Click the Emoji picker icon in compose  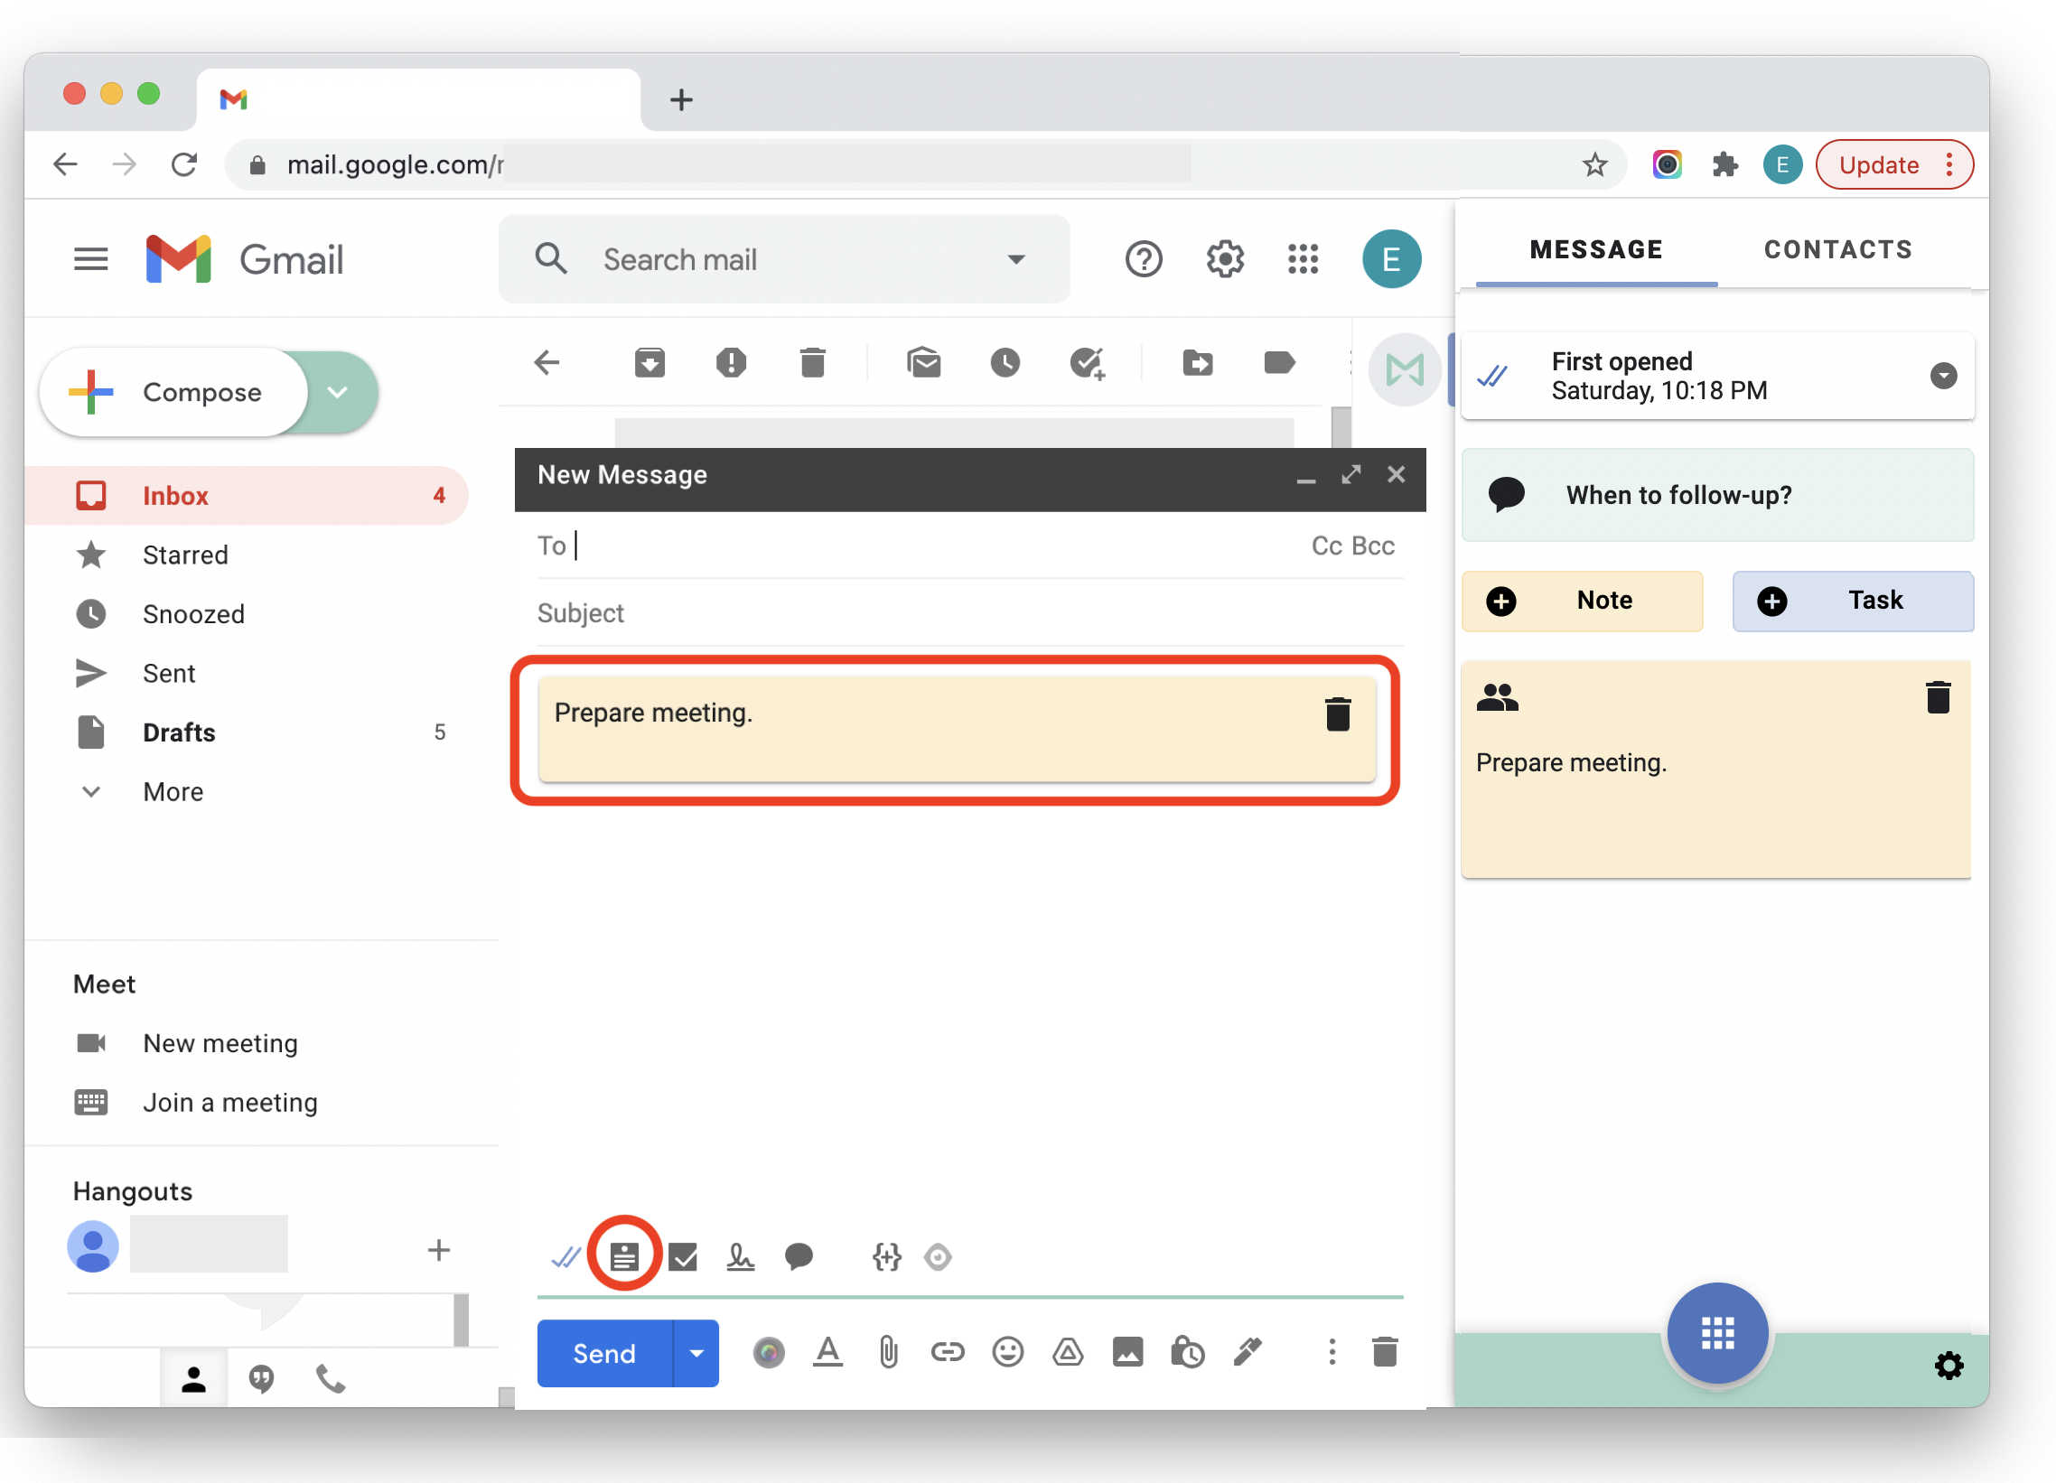tap(1005, 1352)
